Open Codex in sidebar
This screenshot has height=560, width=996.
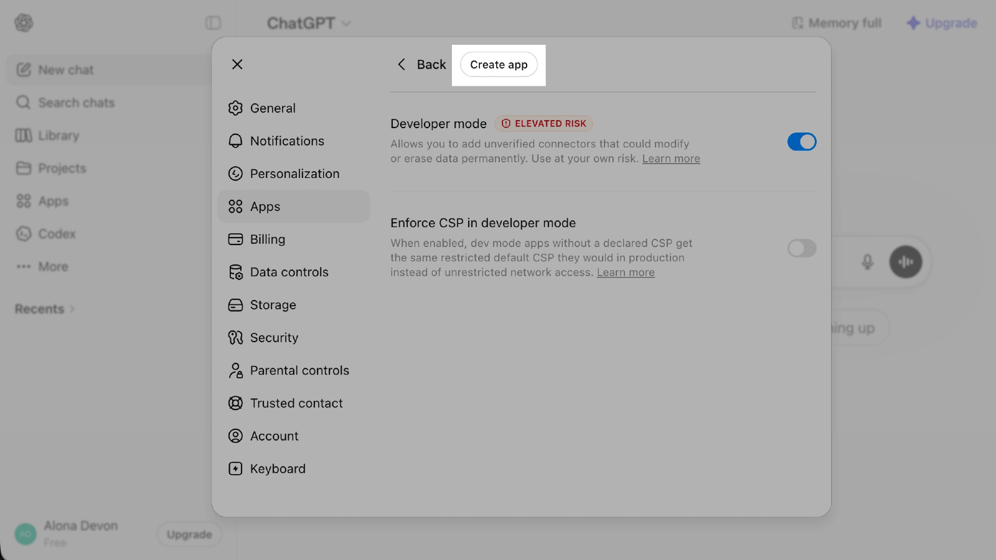(x=46, y=234)
